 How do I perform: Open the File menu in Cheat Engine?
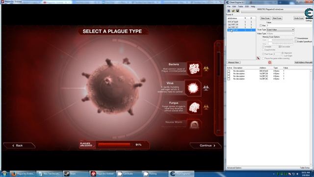pos(229,6)
